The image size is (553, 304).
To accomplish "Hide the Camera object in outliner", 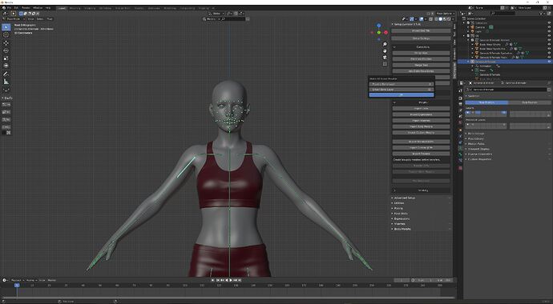I will tap(549, 27).
